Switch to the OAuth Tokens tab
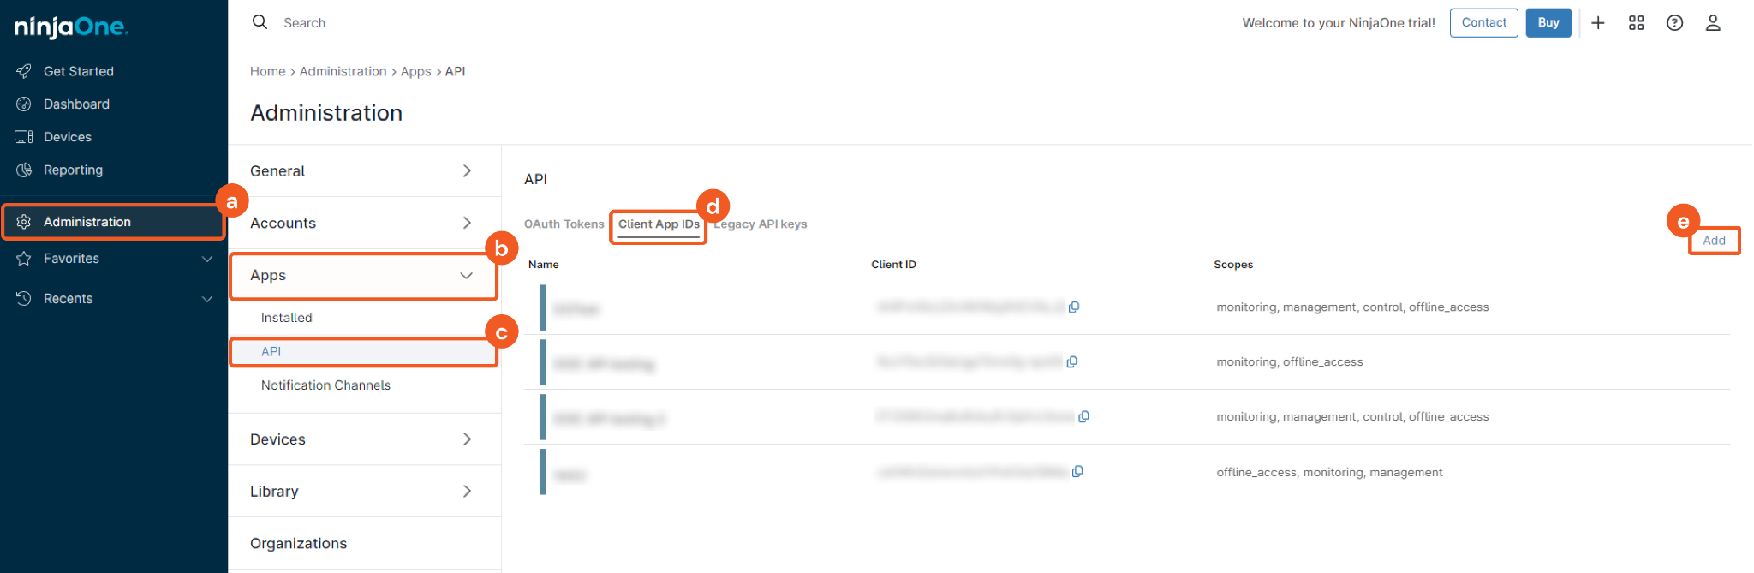This screenshot has width=1754, height=573. [564, 224]
